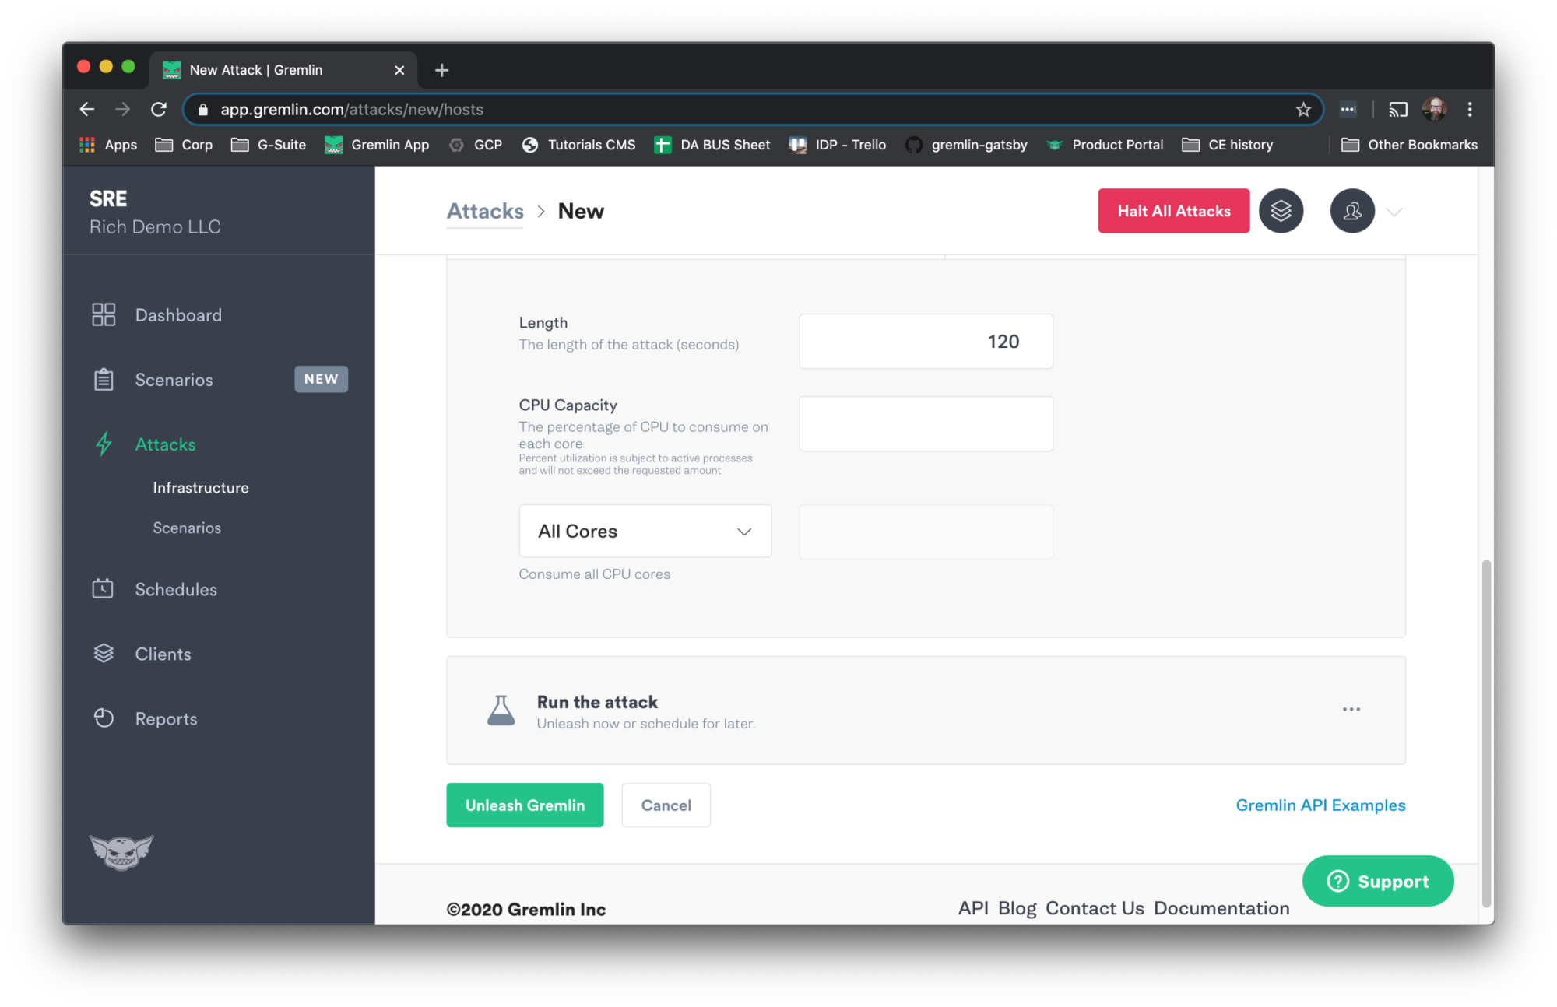Open the Apps grid bookmark
Image resolution: width=1557 pixels, height=1007 pixels.
tap(108, 145)
